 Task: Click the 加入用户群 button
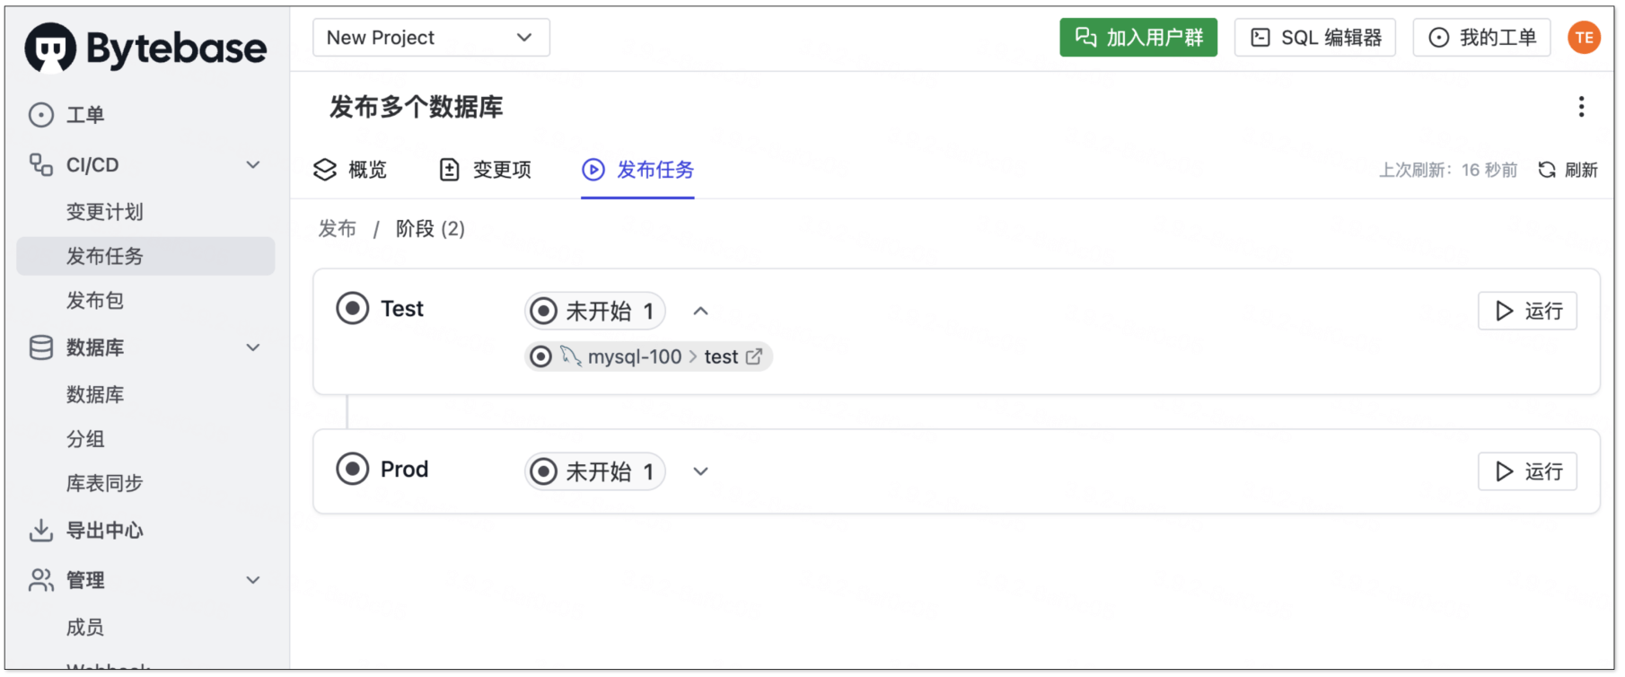tap(1137, 38)
